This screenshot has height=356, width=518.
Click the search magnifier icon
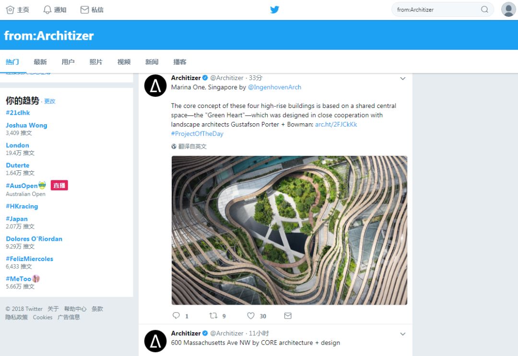click(484, 10)
